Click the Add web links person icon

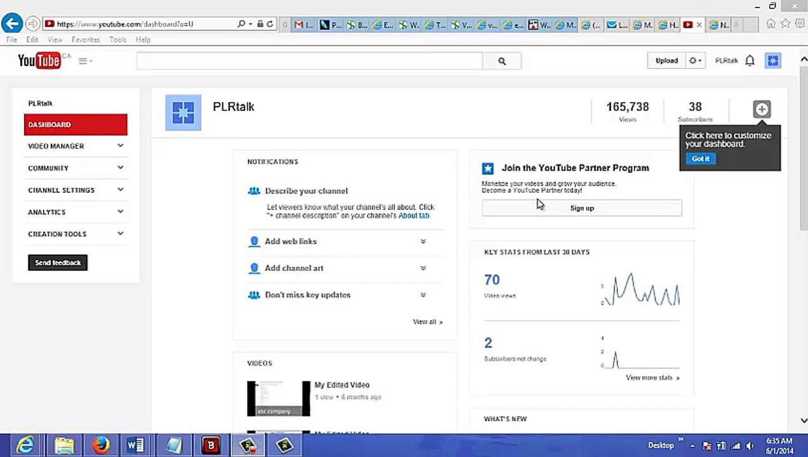254,241
